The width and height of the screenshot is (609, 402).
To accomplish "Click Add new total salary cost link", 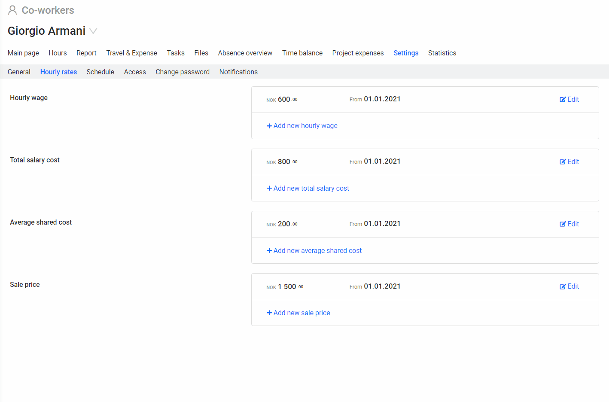I will (x=311, y=188).
